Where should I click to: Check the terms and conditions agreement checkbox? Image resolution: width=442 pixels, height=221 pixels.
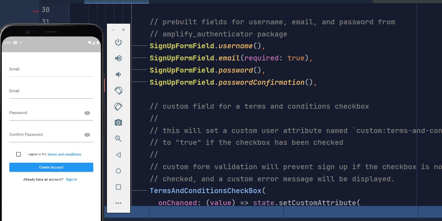18,154
